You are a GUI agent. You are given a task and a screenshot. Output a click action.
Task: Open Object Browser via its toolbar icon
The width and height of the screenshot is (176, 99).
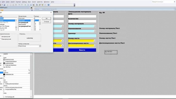tap(42, 5)
